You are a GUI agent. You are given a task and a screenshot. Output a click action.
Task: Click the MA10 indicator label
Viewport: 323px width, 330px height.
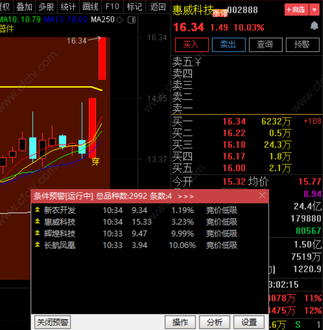click(x=20, y=20)
